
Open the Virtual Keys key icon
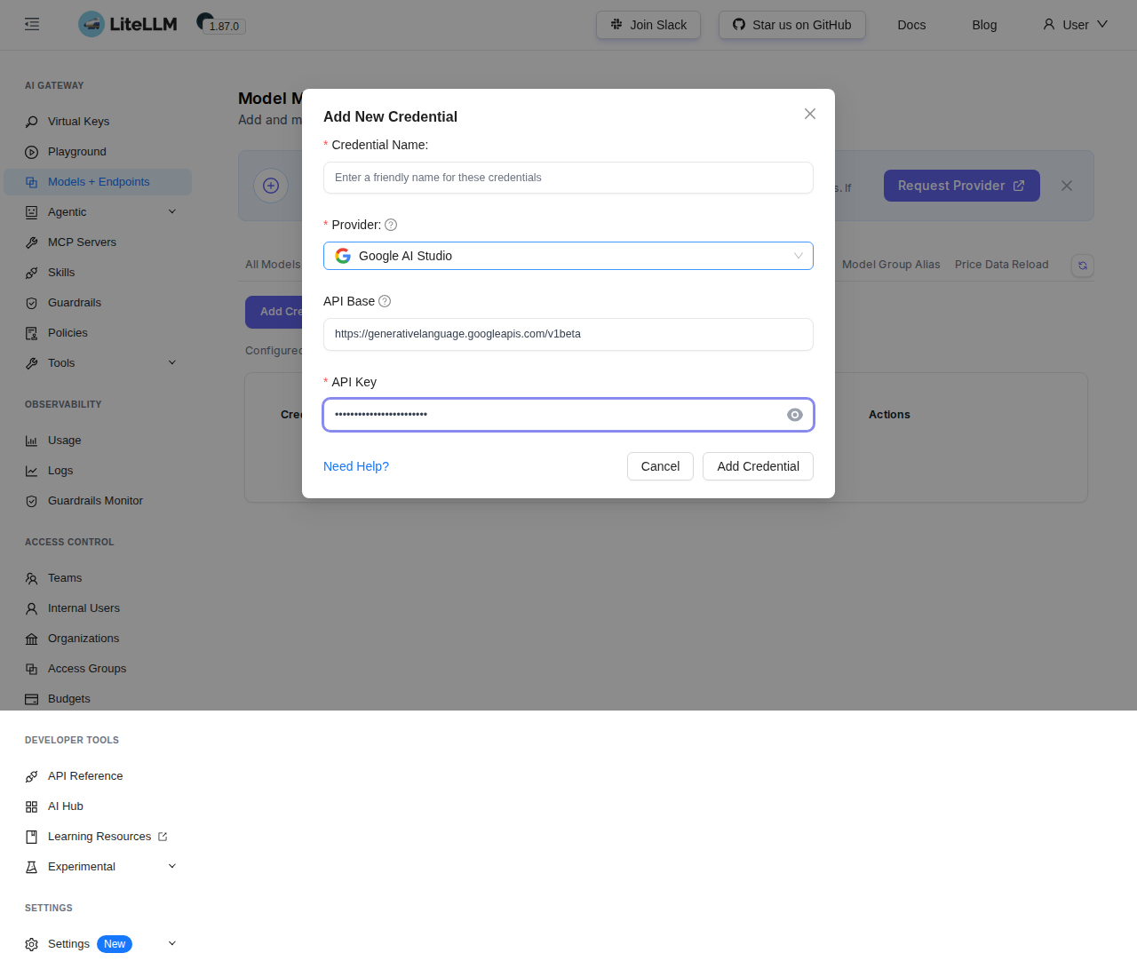tap(32, 122)
